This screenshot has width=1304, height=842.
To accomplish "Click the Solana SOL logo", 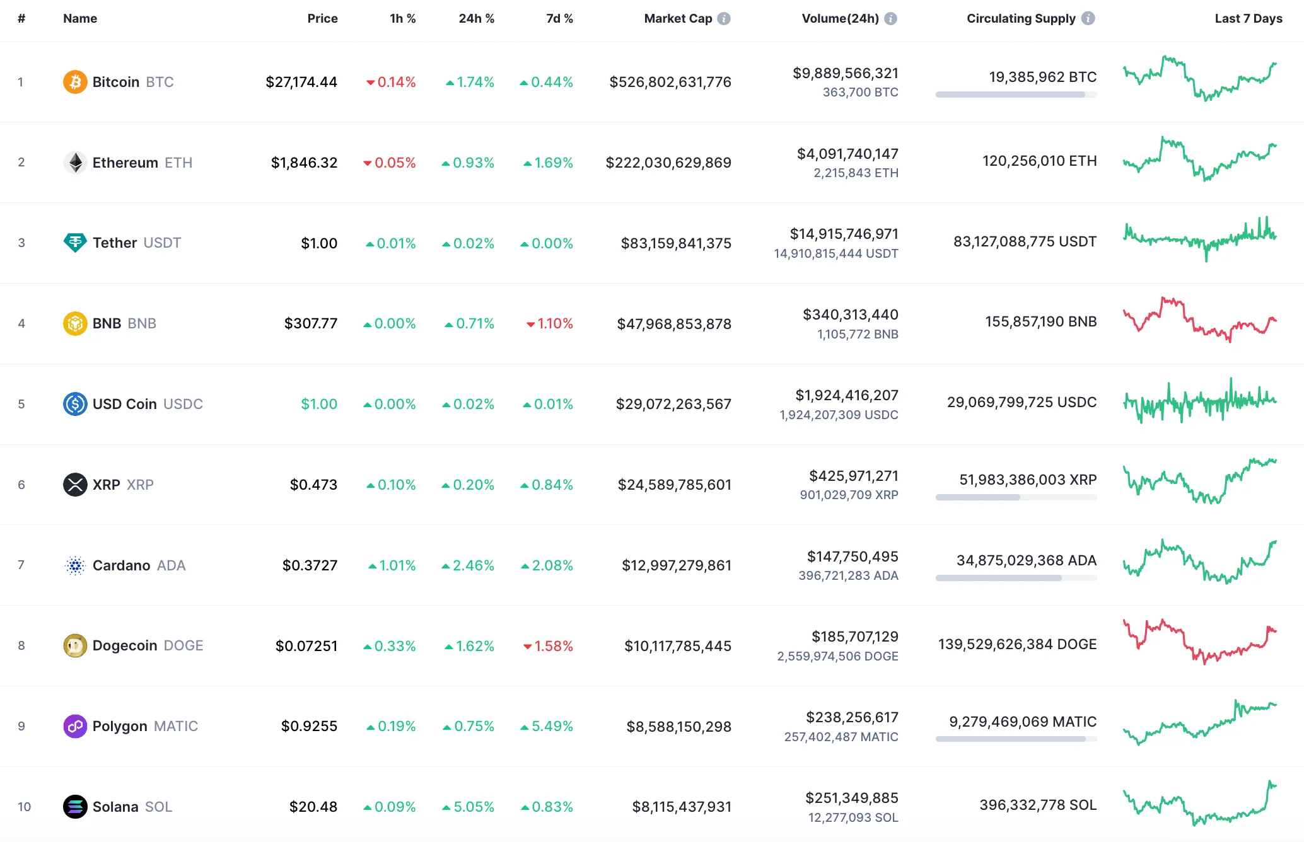I will click(75, 807).
